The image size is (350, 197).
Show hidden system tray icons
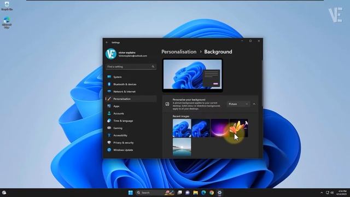tap(322, 193)
